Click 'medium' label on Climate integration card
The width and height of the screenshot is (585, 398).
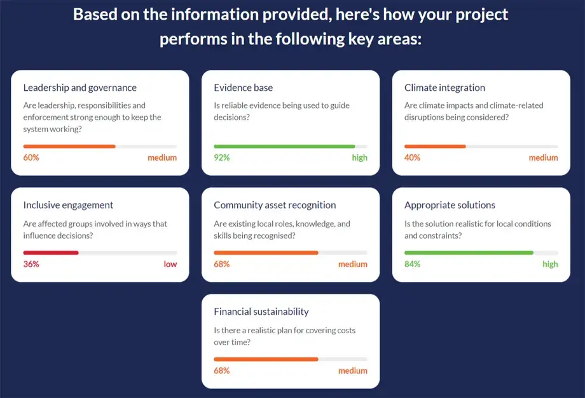click(x=543, y=158)
